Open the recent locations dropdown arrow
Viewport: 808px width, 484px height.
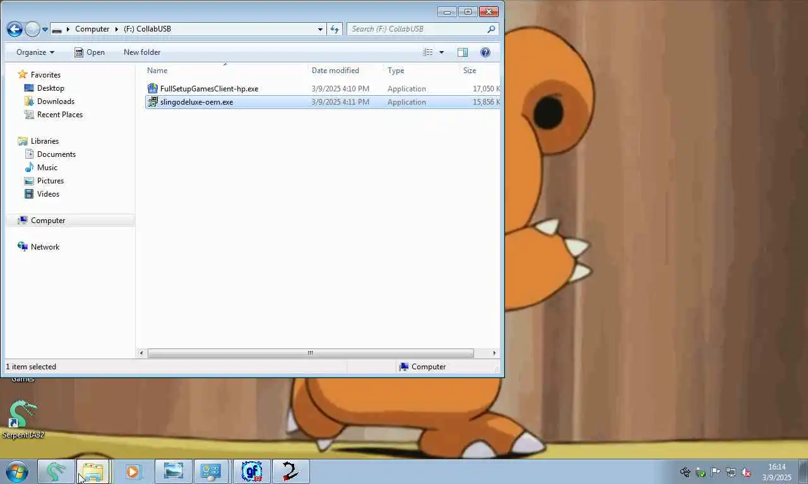(45, 30)
